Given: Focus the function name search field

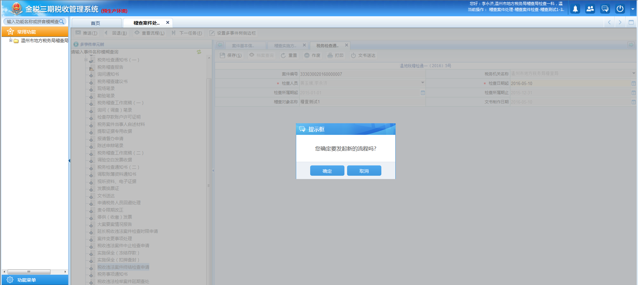Looking at the screenshot, I should [33, 22].
